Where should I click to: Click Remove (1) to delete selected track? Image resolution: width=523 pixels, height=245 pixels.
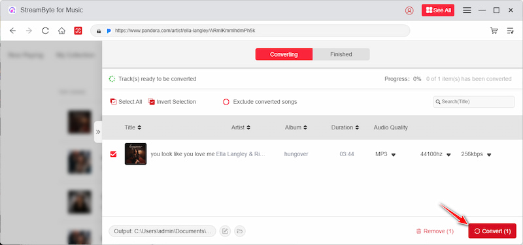click(x=435, y=231)
